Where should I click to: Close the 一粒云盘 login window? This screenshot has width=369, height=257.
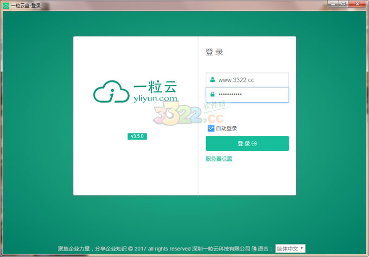point(357,4)
